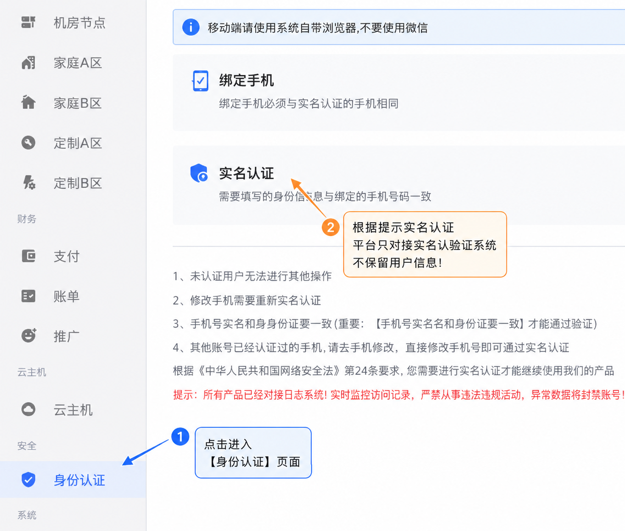Click the 系统 section header

(x=27, y=515)
